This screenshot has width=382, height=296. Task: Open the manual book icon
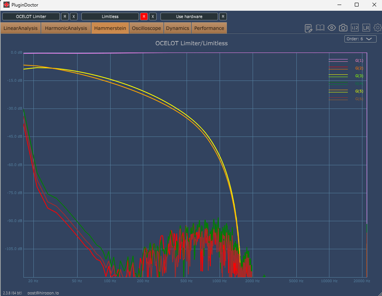pyautogui.click(x=320, y=28)
